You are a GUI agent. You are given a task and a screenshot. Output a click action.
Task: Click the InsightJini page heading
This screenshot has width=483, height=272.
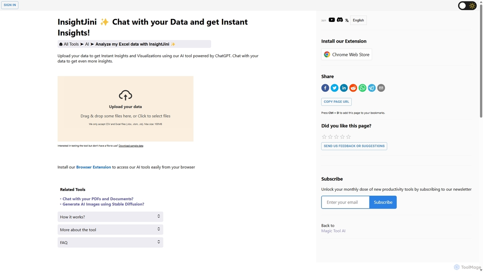pos(152,27)
